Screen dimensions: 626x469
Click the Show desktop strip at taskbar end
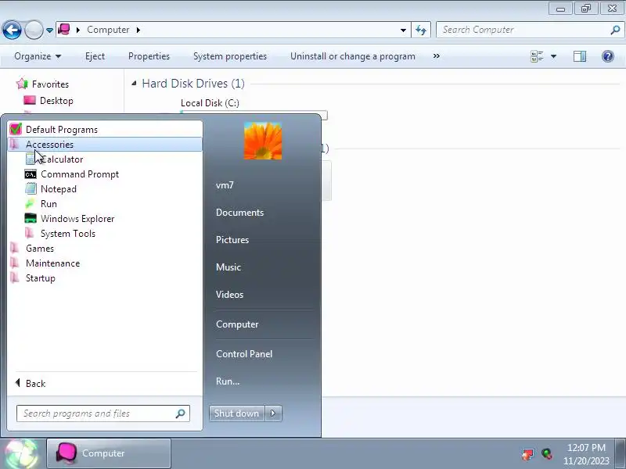click(621, 454)
